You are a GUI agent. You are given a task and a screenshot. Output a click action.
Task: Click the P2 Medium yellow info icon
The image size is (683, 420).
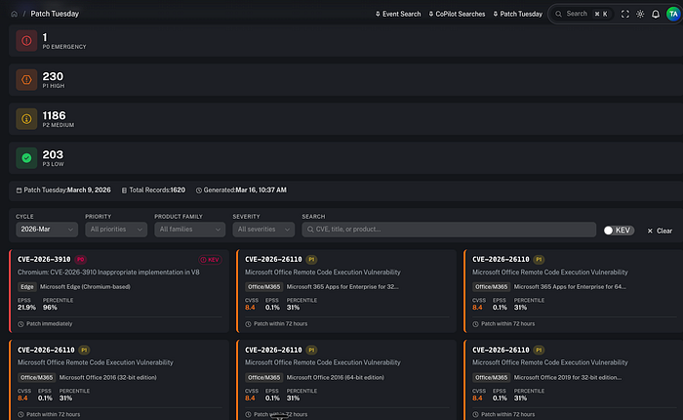coord(26,119)
